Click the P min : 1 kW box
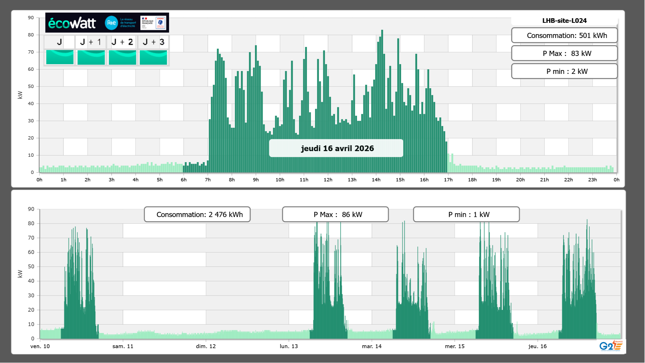Viewport: 645px width, 363px height. coord(466,214)
